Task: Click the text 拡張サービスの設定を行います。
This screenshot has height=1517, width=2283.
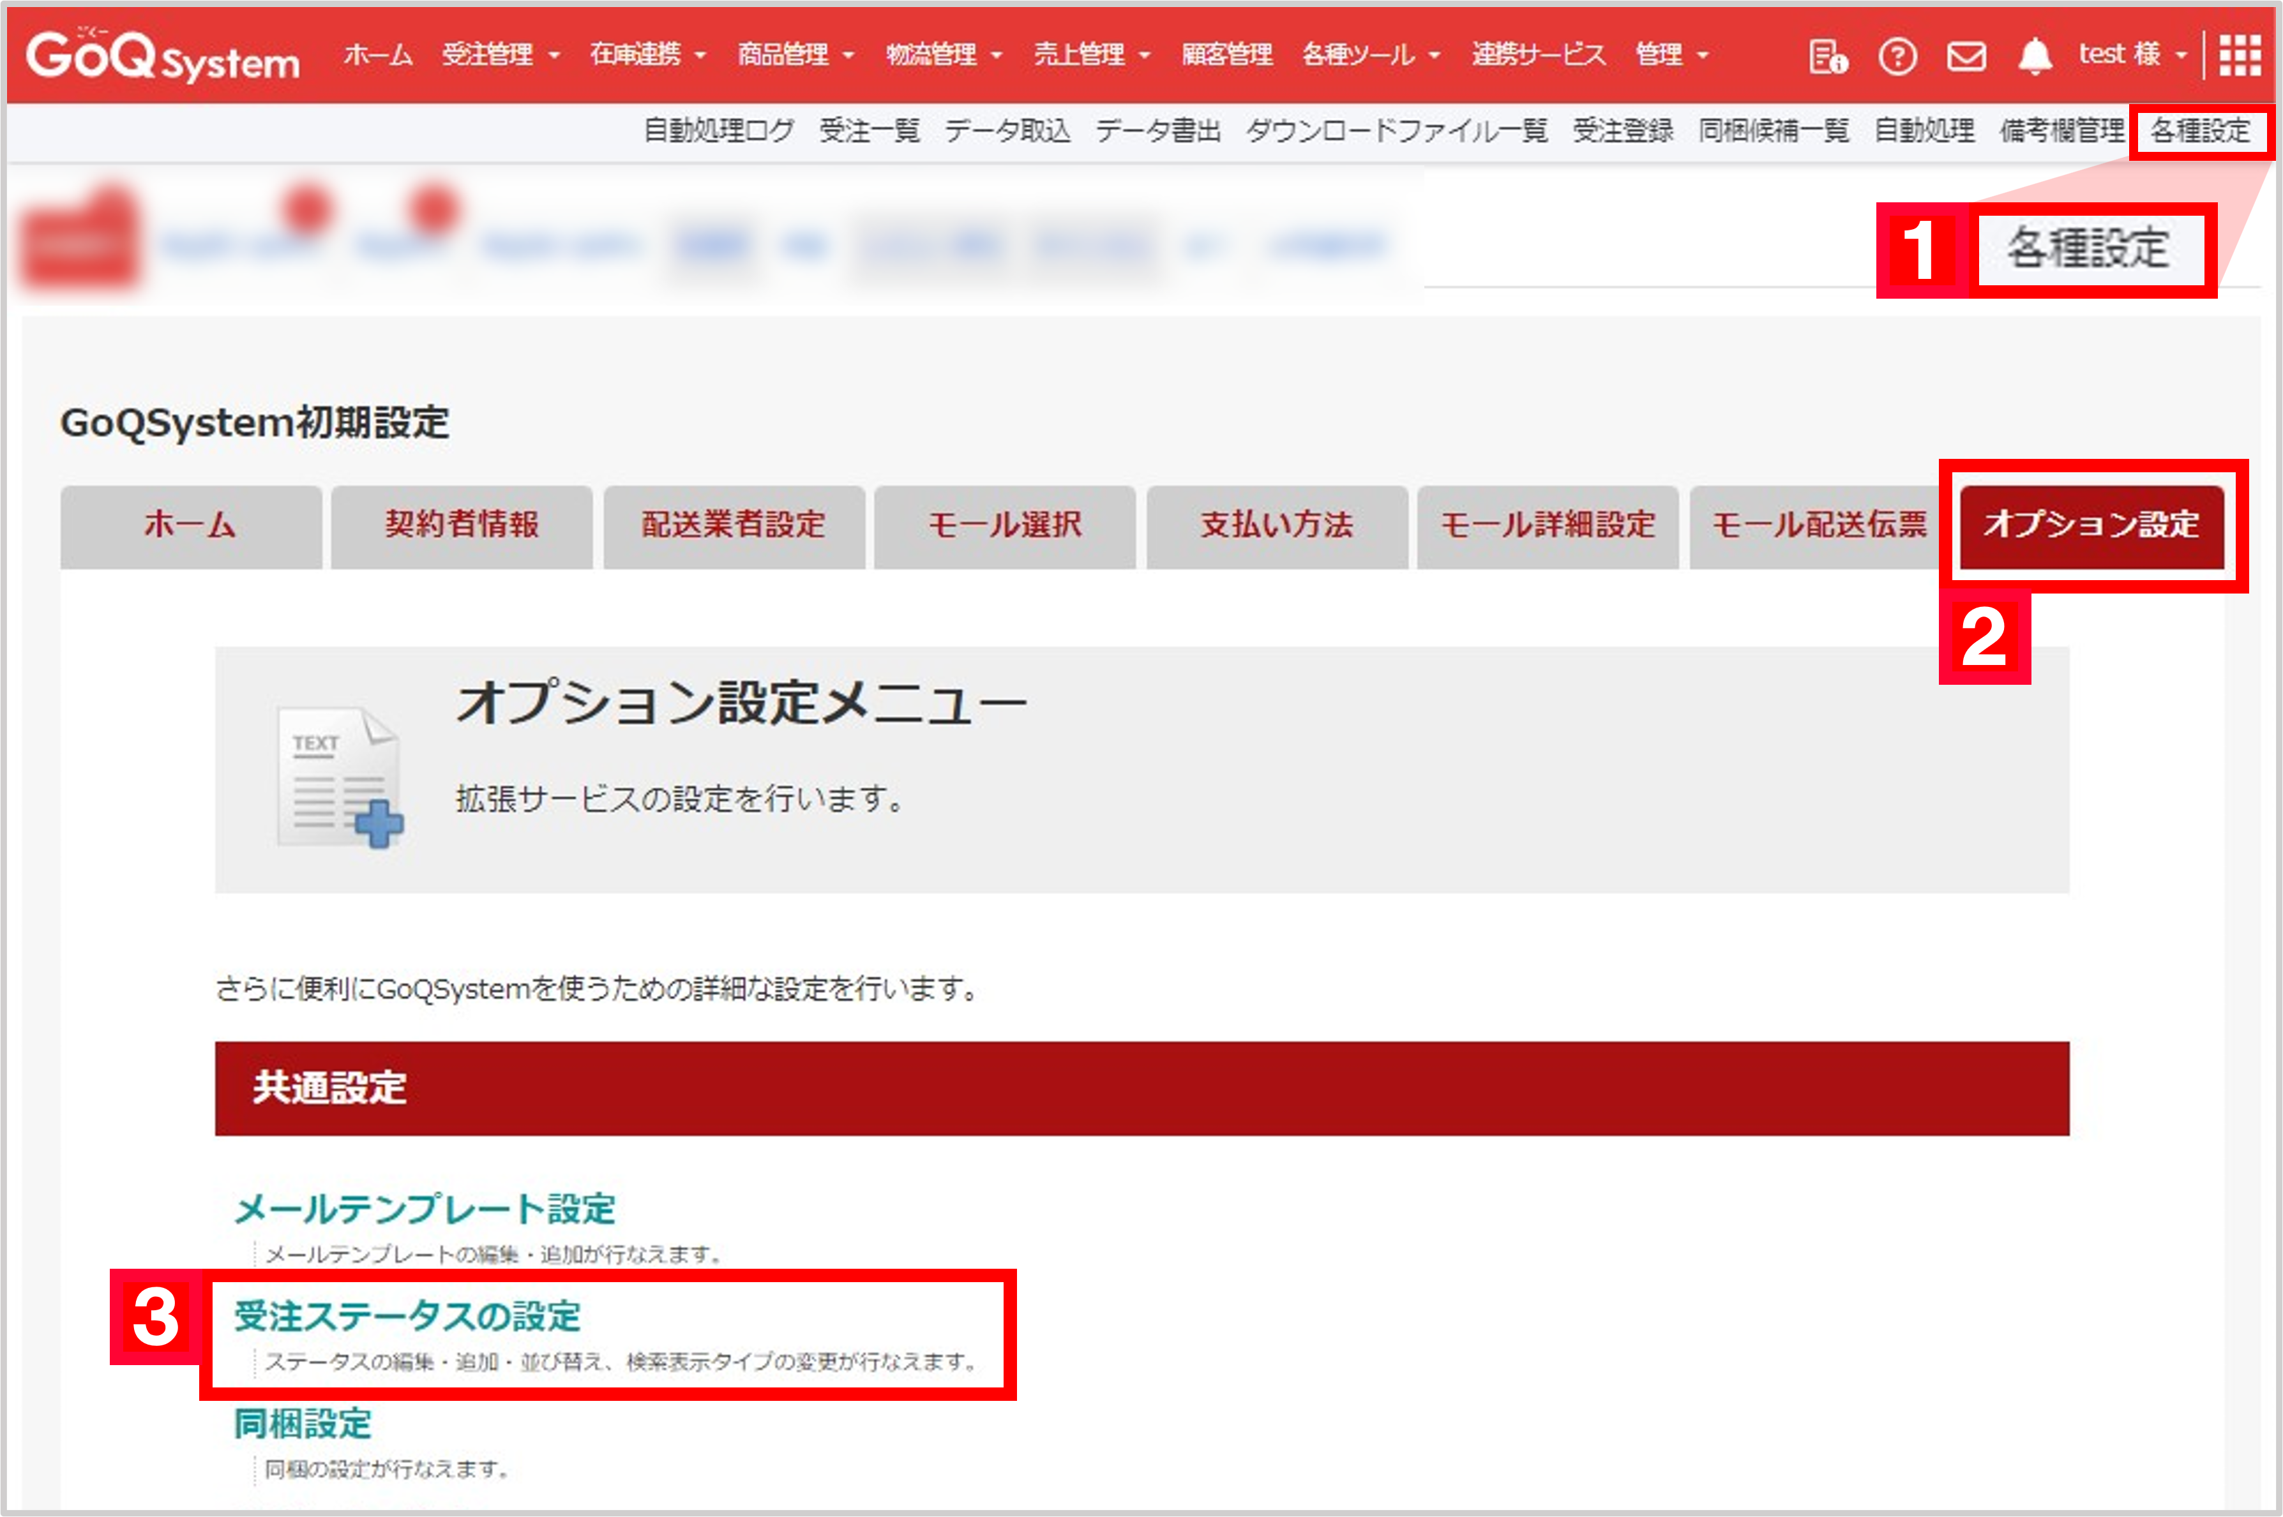Action: tap(681, 799)
